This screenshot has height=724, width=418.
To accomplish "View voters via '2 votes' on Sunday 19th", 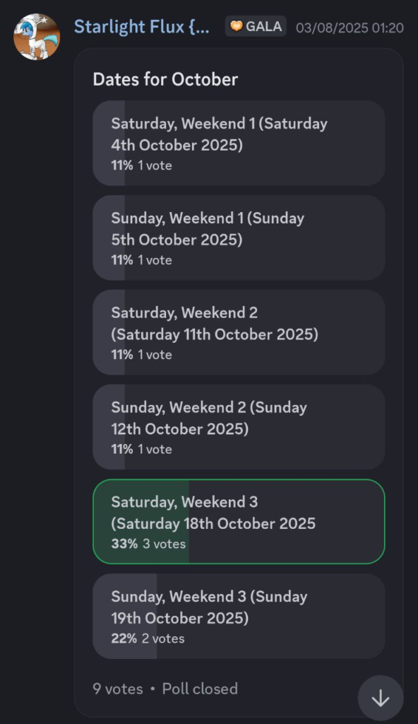I will (163, 638).
